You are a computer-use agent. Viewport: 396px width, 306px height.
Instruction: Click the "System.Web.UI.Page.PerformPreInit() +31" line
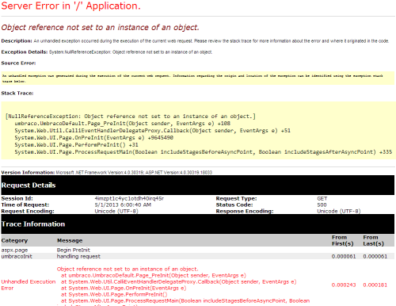76,145
